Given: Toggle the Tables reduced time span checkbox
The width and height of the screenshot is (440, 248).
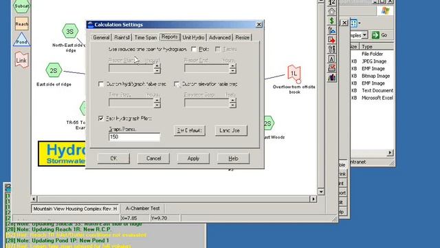Looking at the screenshot, I should [x=217, y=49].
